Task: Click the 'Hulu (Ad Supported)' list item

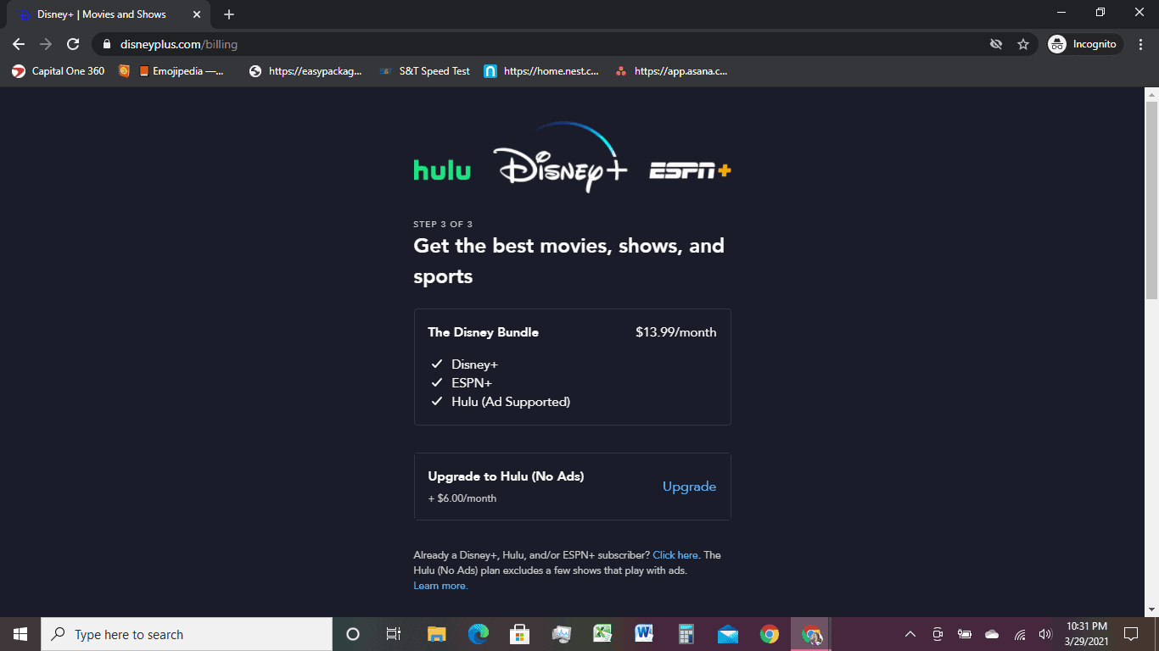Action: click(x=511, y=402)
